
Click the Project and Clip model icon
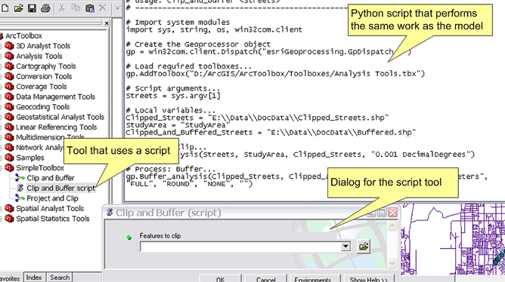20,198
